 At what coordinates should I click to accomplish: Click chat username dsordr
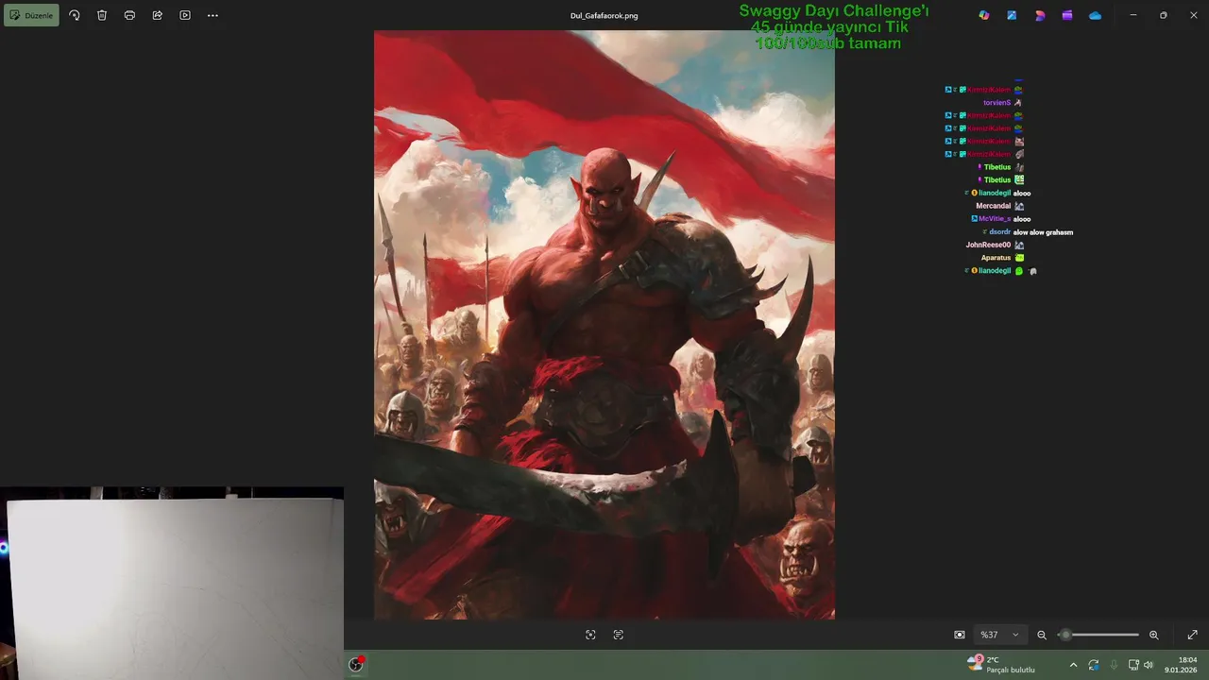[999, 232]
